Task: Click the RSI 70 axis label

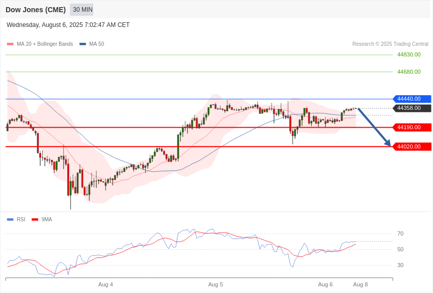Action: click(x=400, y=233)
